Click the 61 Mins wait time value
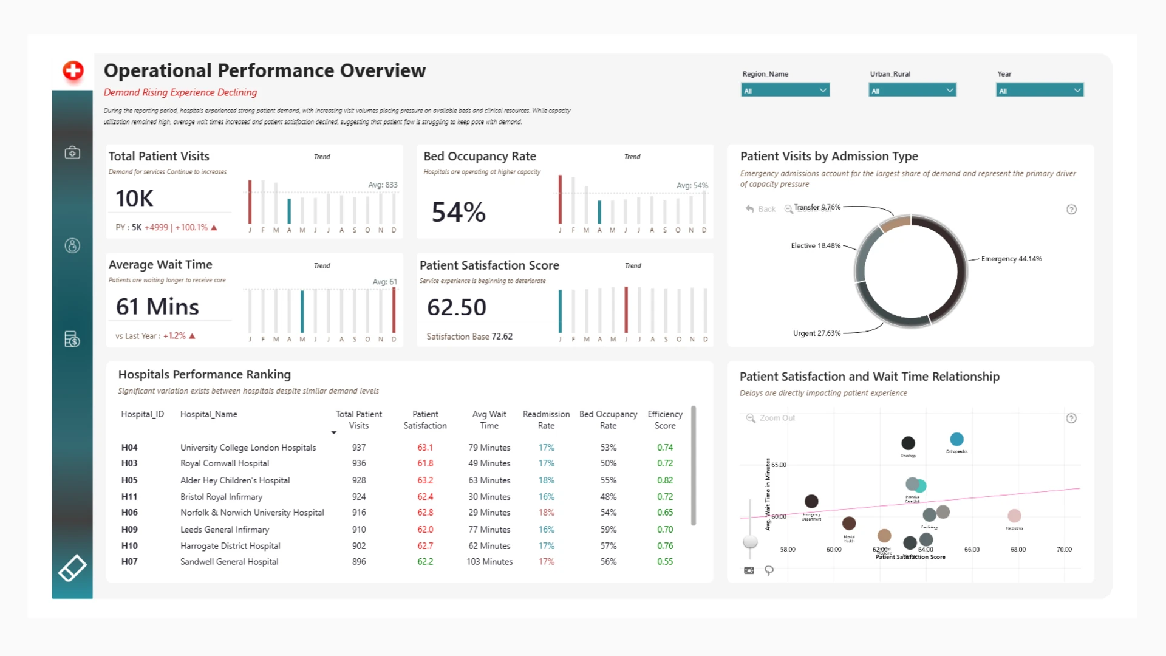This screenshot has width=1166, height=656. (x=157, y=307)
